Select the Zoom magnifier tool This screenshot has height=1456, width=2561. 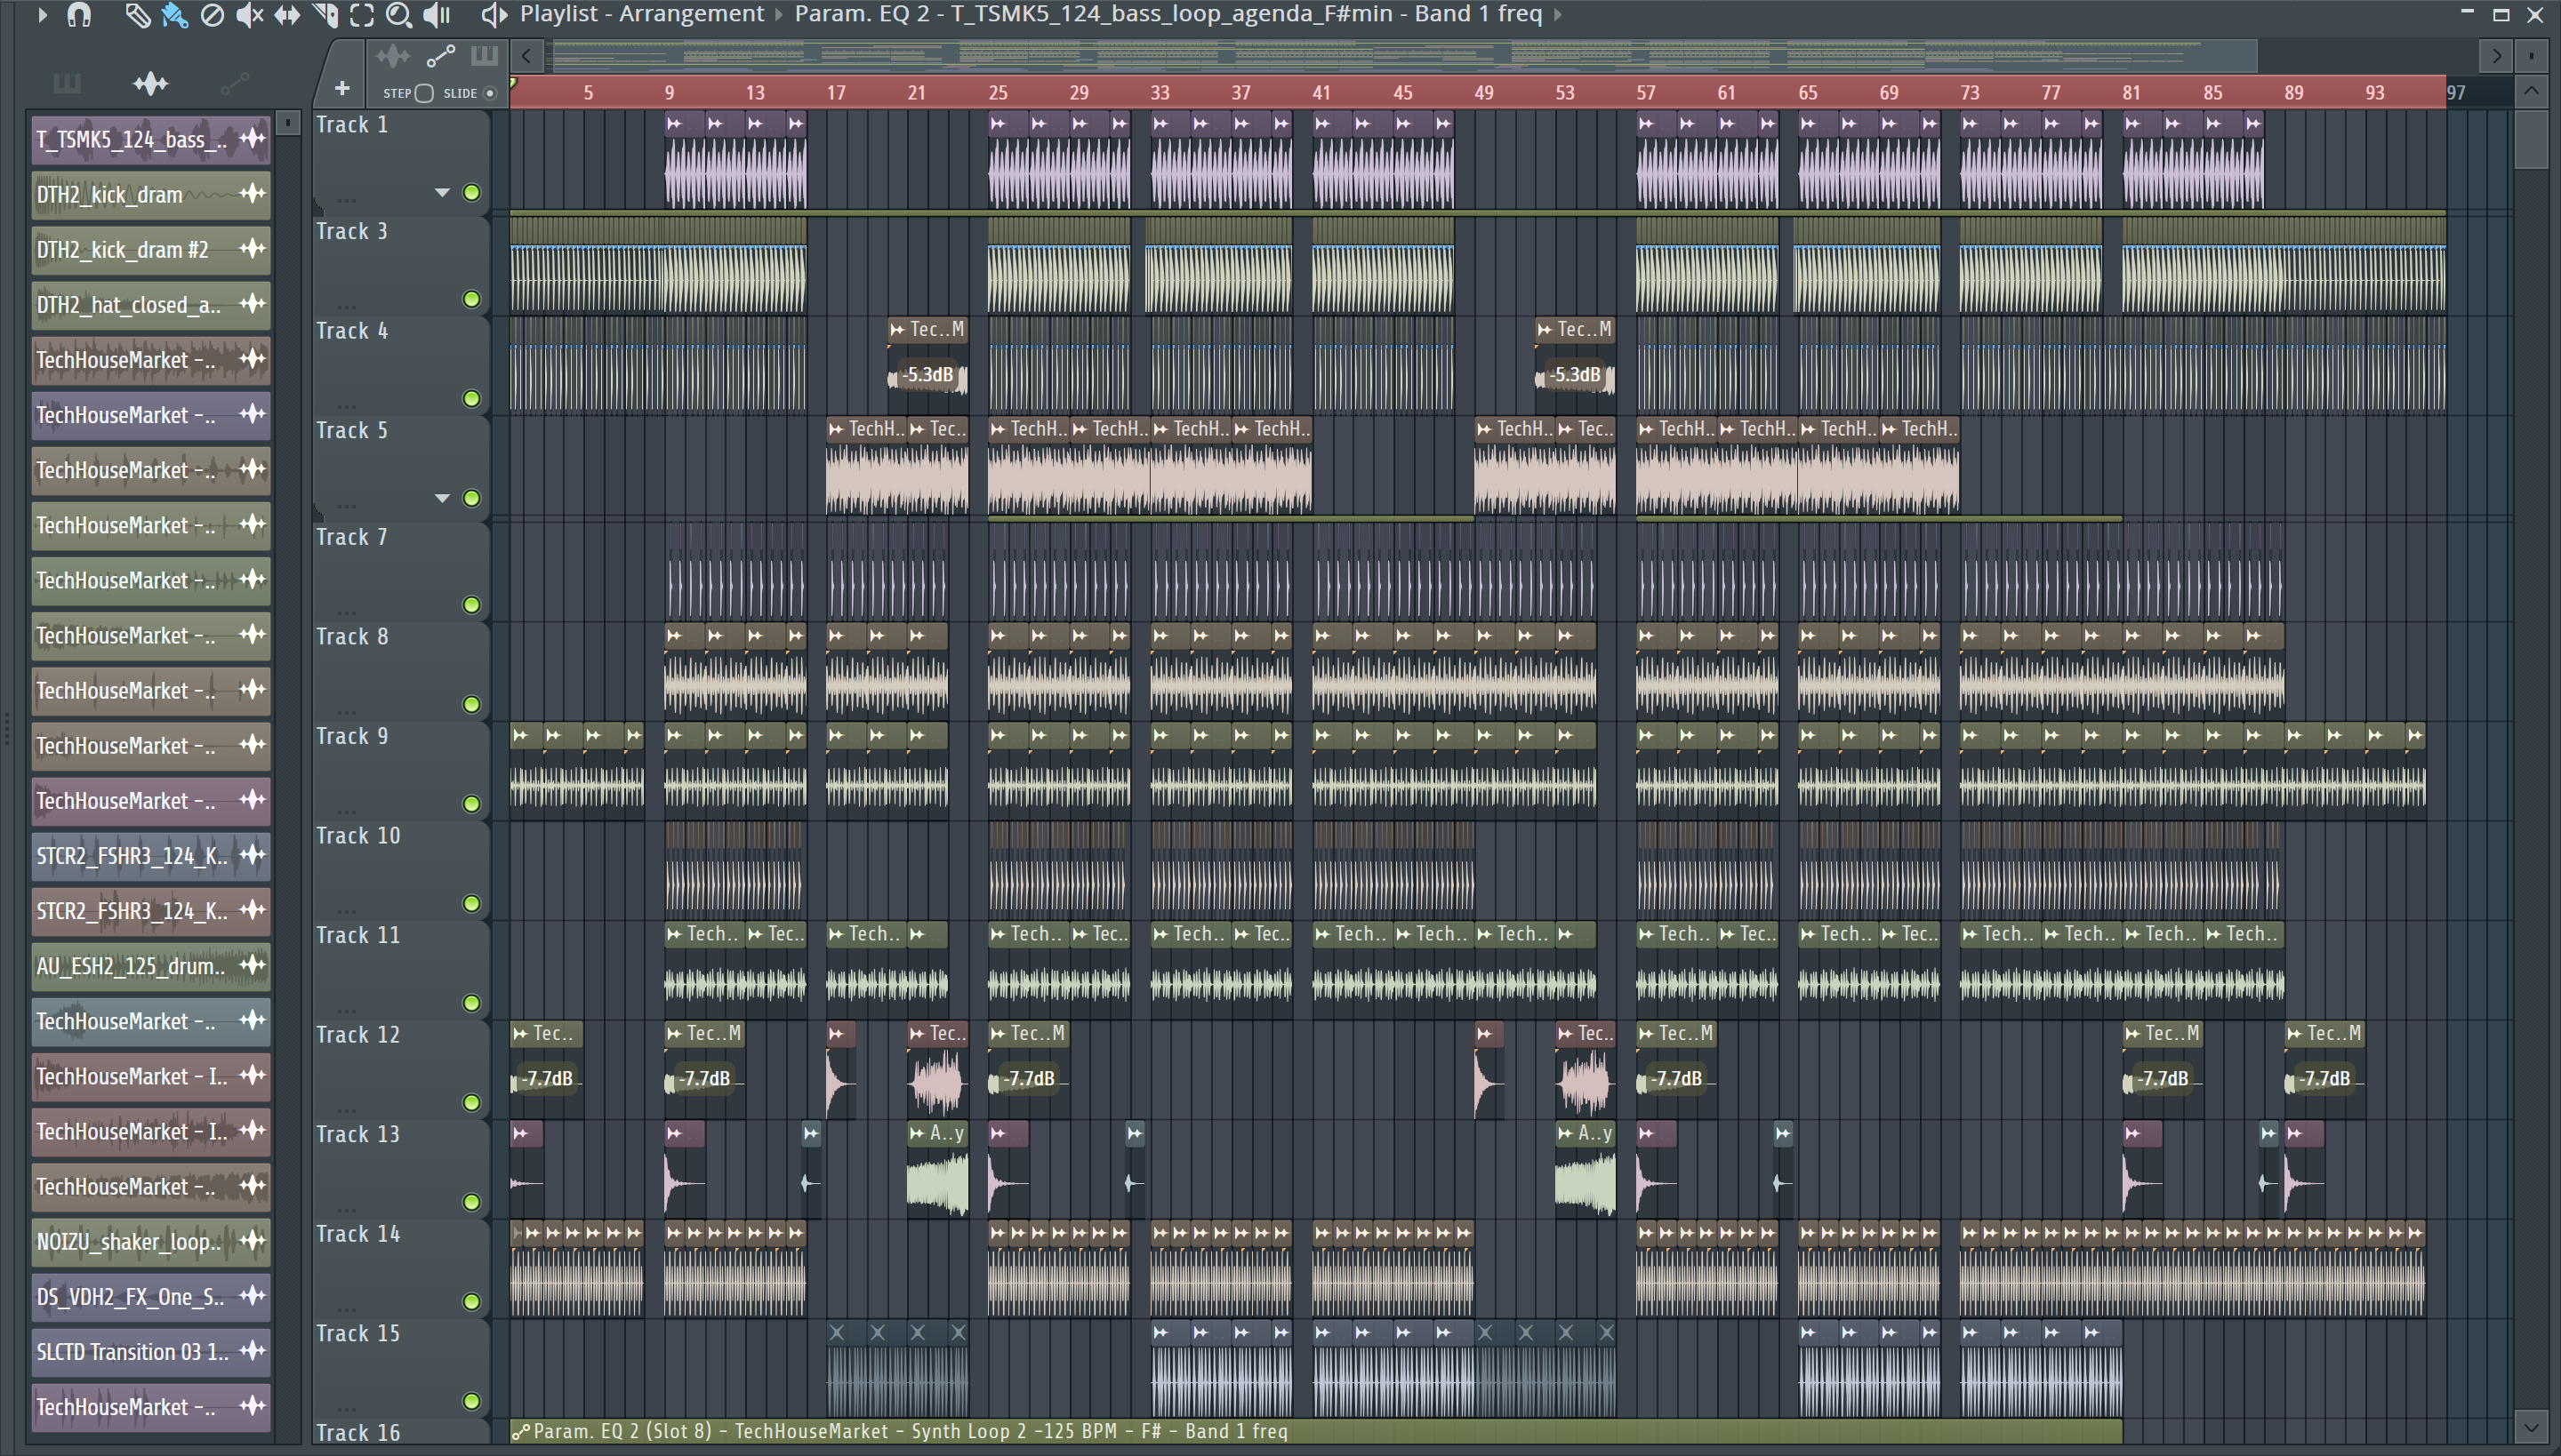click(x=399, y=14)
